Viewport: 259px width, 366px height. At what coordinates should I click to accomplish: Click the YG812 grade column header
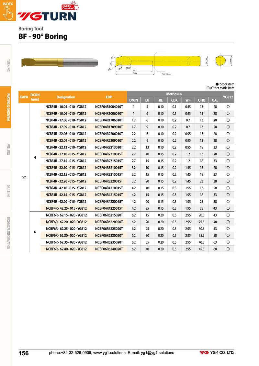coord(228,97)
